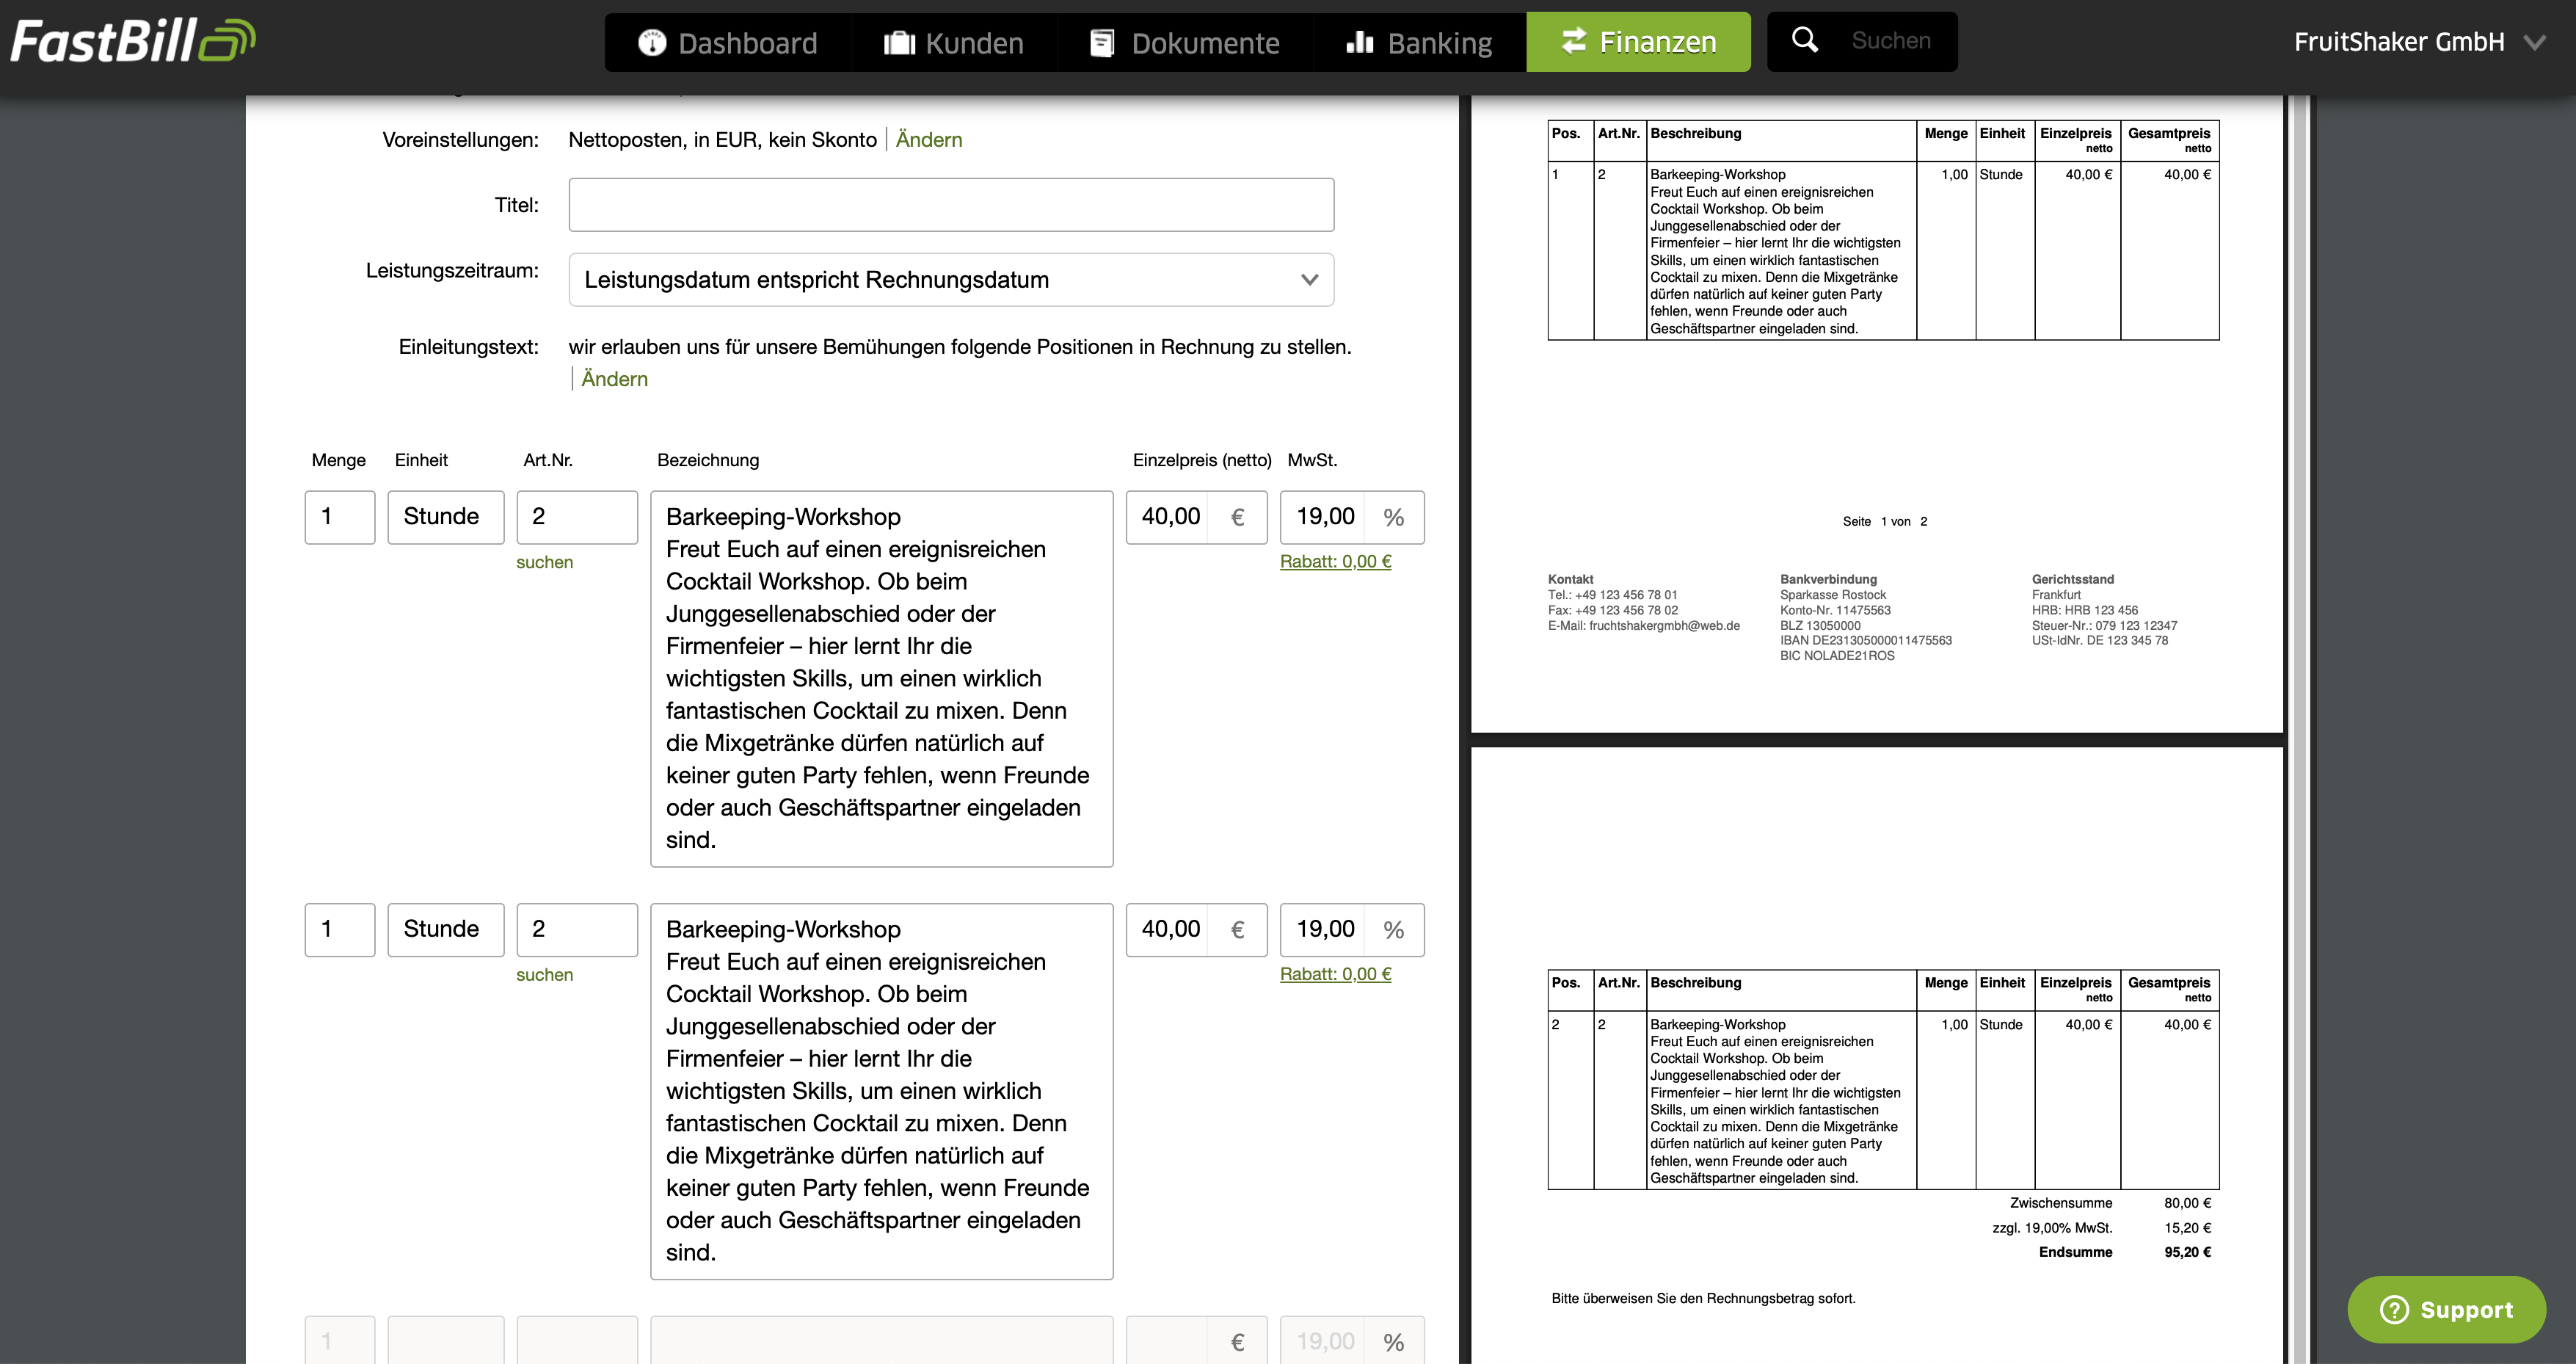Click the empty third row Einheit field
Screen dimensions: 2576x1364
(x=446, y=1341)
